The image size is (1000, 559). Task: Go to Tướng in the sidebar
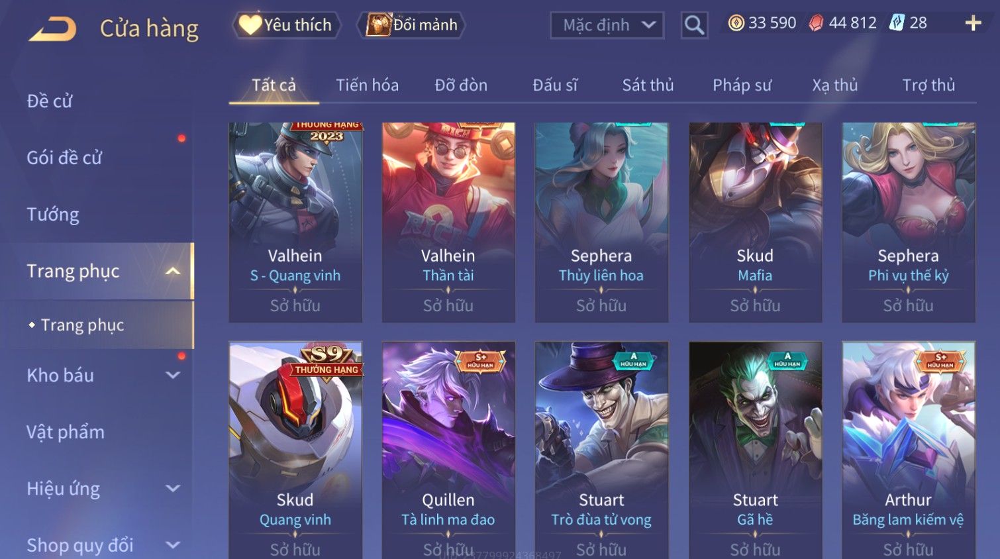click(53, 215)
